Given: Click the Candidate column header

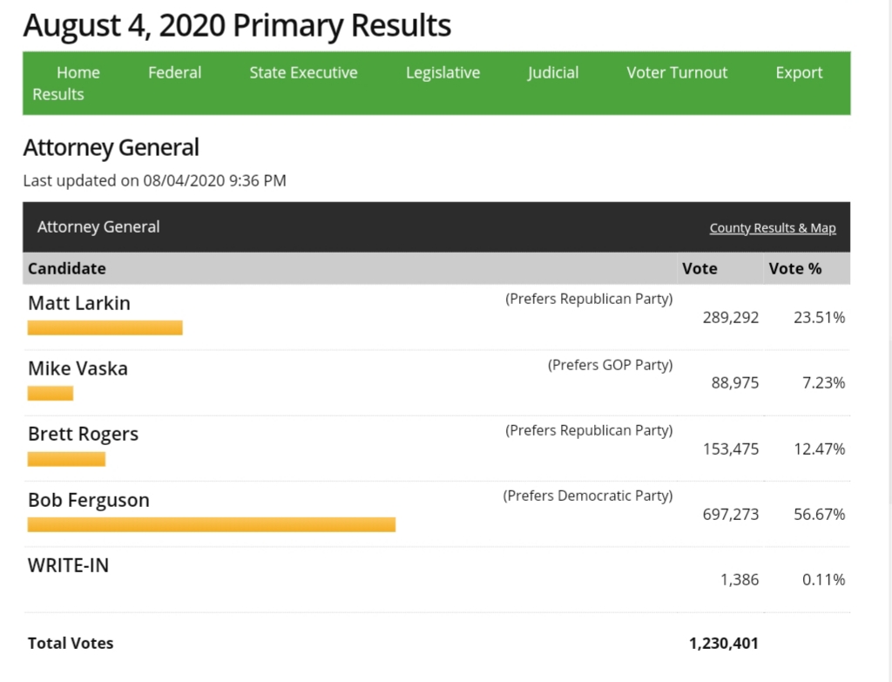Looking at the screenshot, I should click(x=67, y=268).
